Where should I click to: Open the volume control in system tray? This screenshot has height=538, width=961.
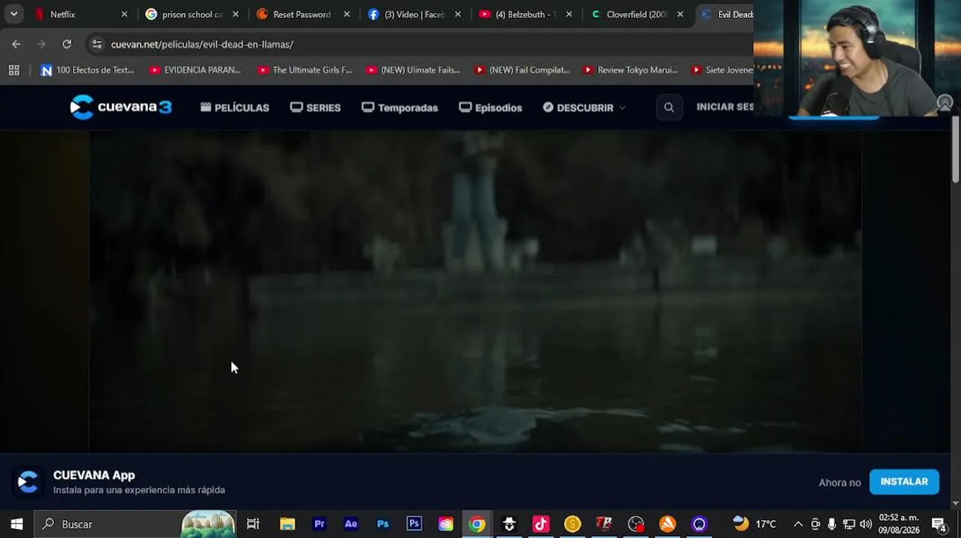866,524
